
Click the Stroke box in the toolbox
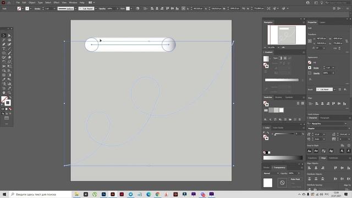pyautogui.click(x=8, y=103)
